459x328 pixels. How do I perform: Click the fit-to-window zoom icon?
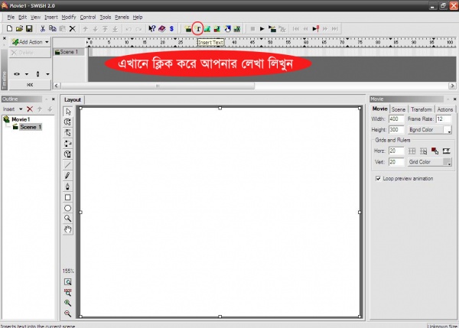point(67,282)
